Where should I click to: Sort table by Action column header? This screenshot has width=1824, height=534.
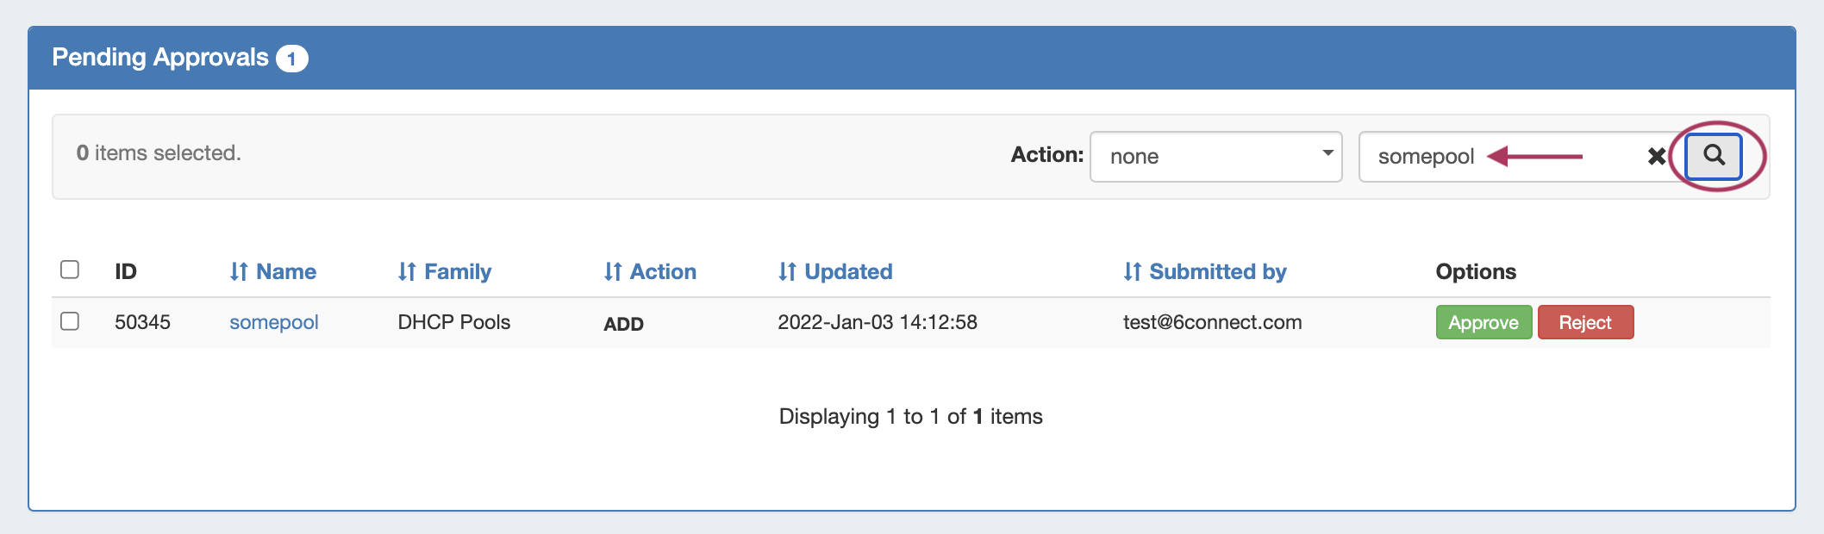coord(663,272)
